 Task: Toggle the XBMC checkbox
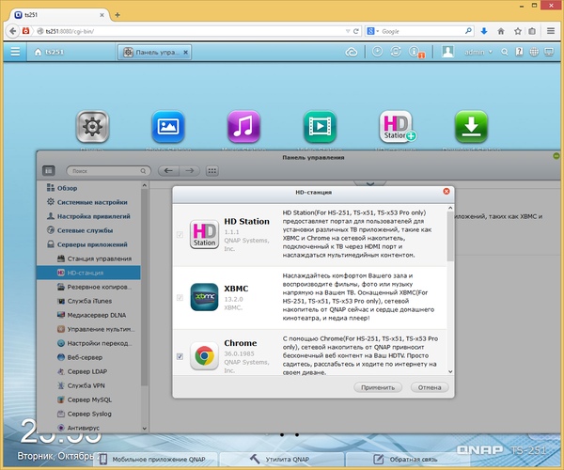coord(180,298)
